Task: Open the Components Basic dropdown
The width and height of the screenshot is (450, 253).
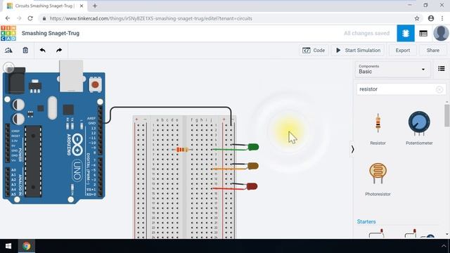Action: pos(392,69)
